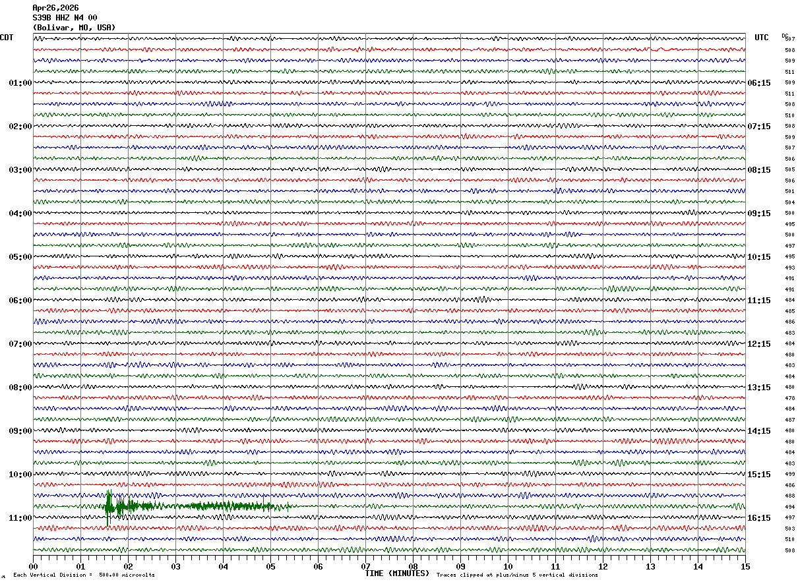798x584 pixels.
Task: Click the 16:15 UTC time label
Action: [x=759, y=518]
